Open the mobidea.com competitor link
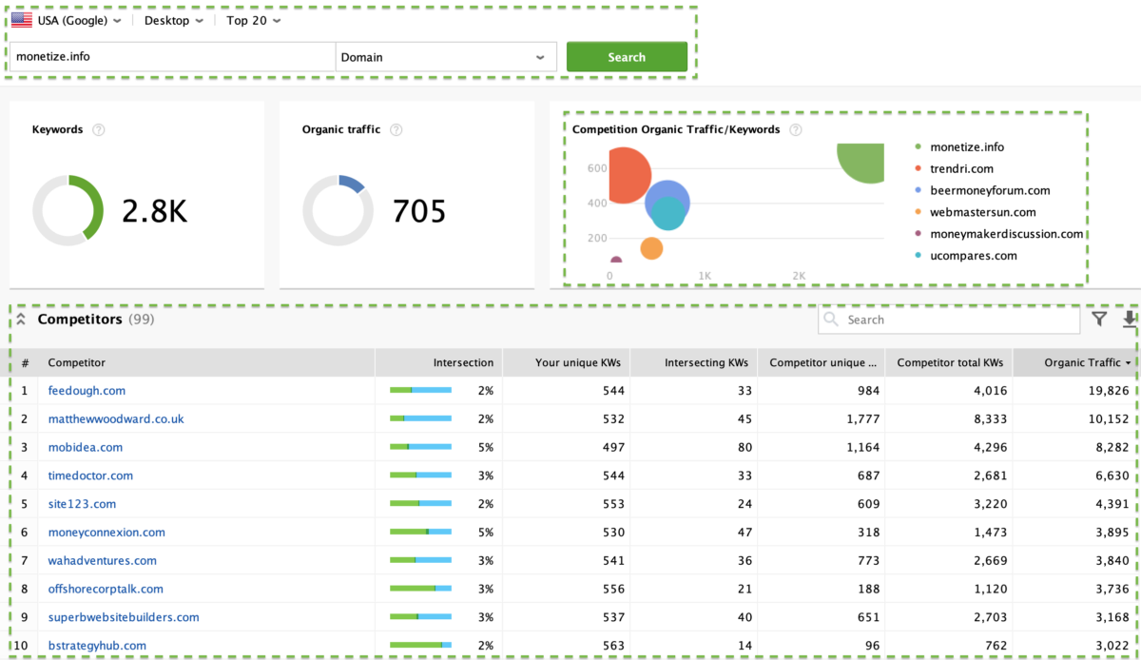The image size is (1141, 660). pos(86,447)
